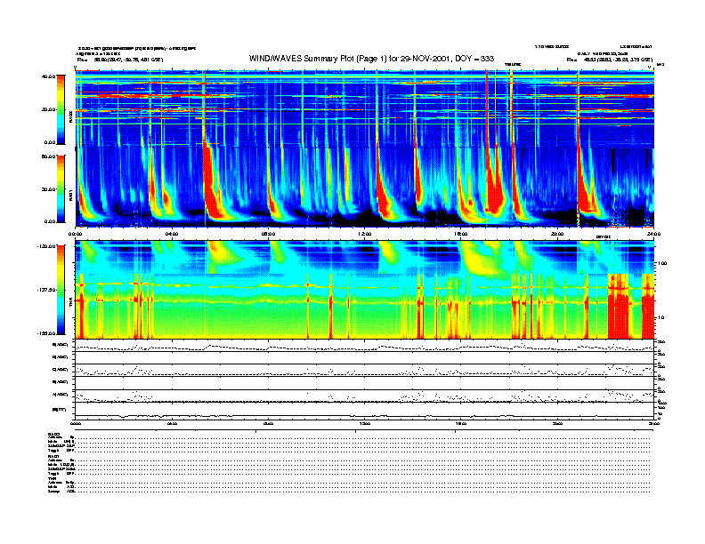Click the 10 tick on TNR right frequency axis
The height and width of the screenshot is (544, 705).
point(662,317)
